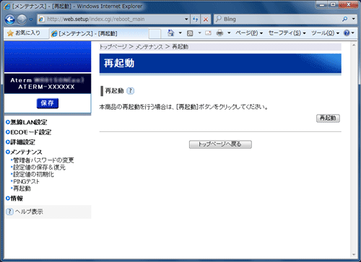Click the Home icon in command bar
361x262 pixels.
click(x=171, y=33)
